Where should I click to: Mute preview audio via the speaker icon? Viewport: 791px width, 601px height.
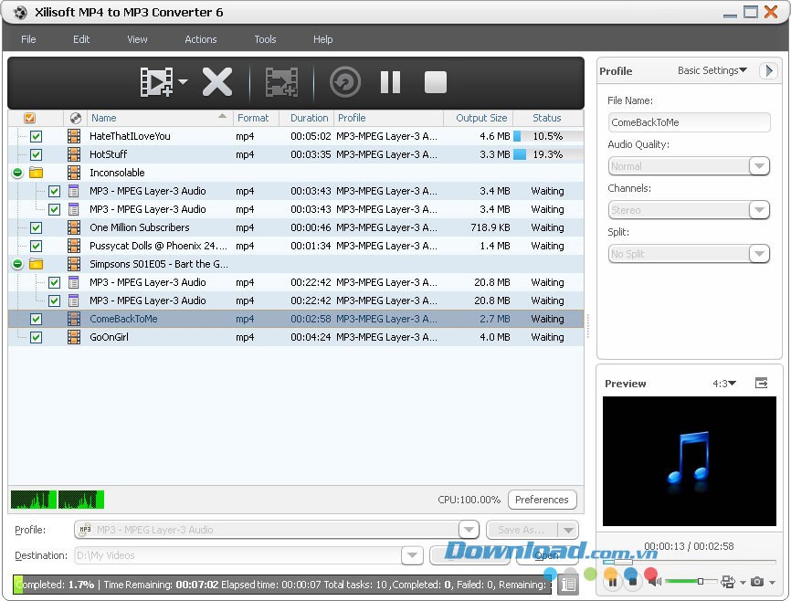tap(652, 582)
